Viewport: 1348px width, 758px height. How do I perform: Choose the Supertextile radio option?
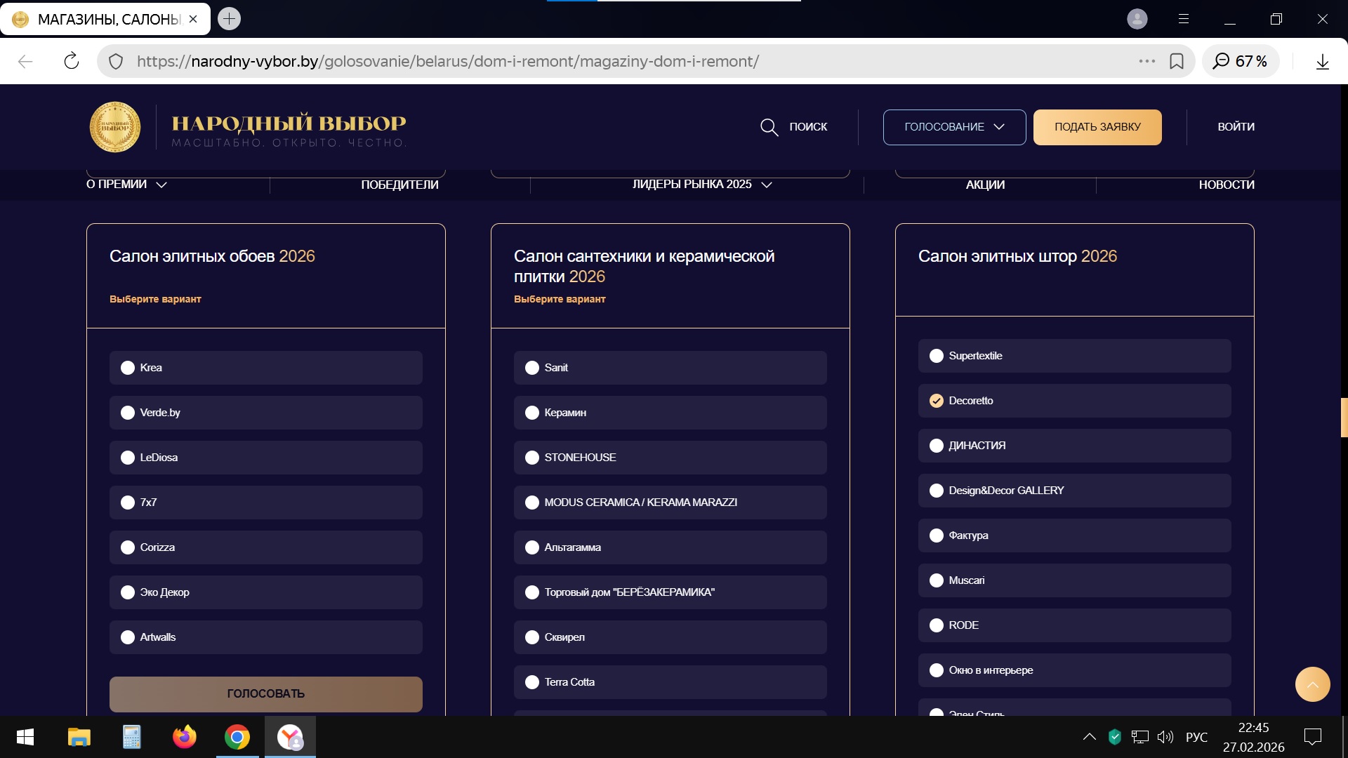coord(937,356)
